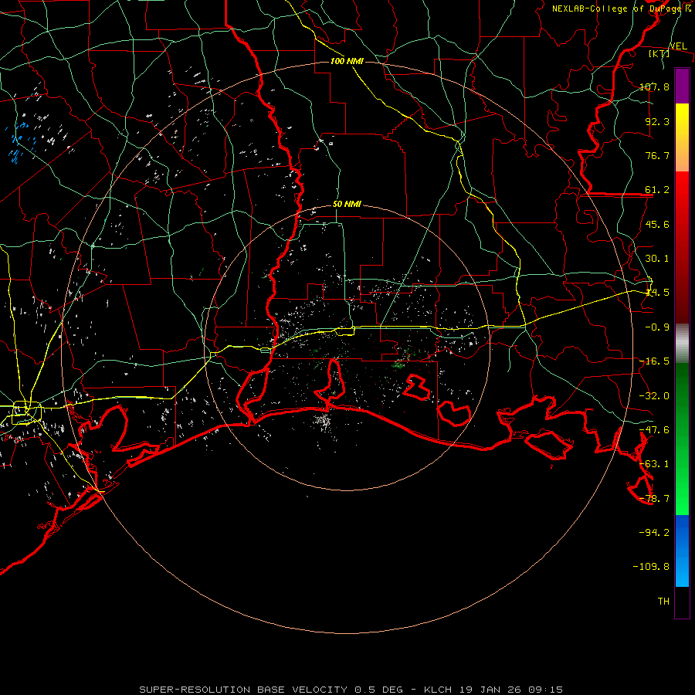Click the 45.6 scale value
Screen dimensions: 695x695
[x=657, y=224]
